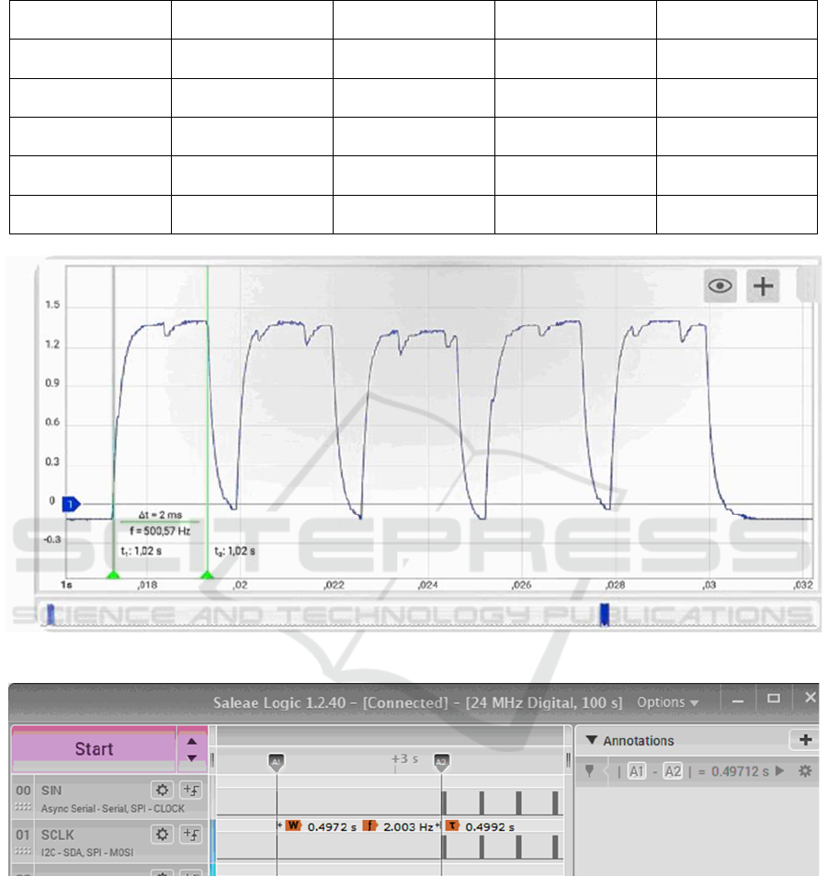Image resolution: width=828 pixels, height=876 pixels.
Task: Click the plus icon on the oscilloscope plot
Action: [763, 286]
